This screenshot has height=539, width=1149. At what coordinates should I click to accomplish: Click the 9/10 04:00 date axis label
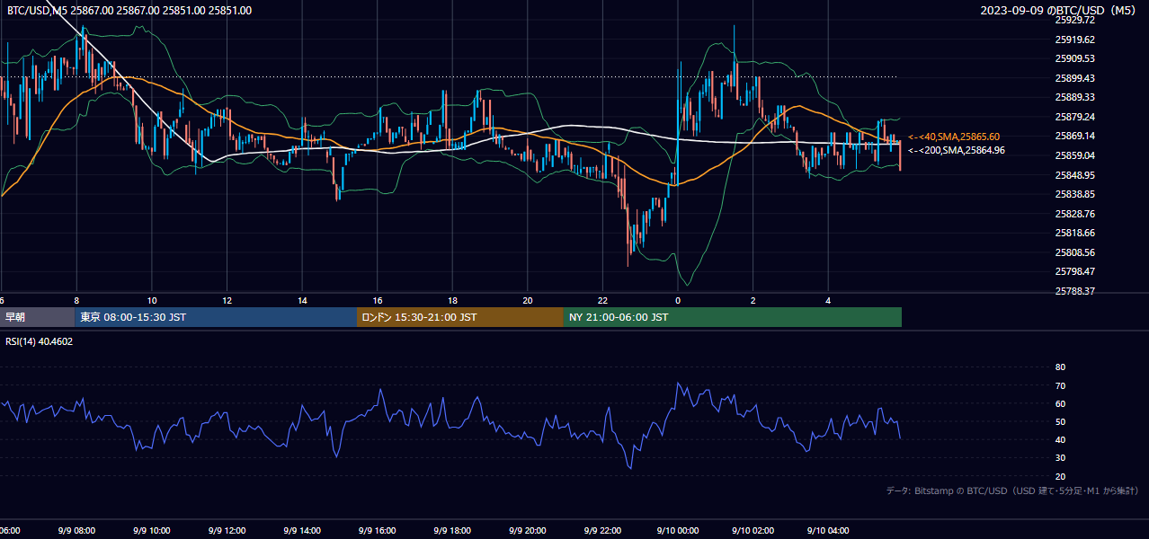829,531
